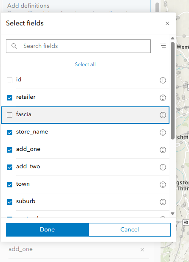Image resolution: width=189 pixels, height=262 pixels.
Task: Click the A3 road marker on map
Action: tap(186, 223)
